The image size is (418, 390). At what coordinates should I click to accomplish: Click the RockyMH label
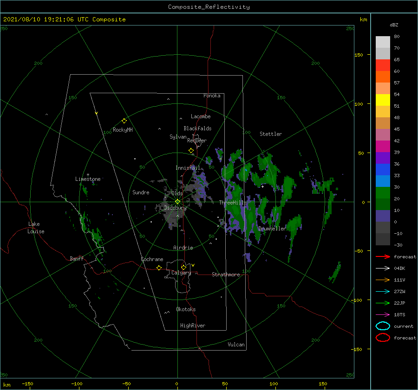123,130
